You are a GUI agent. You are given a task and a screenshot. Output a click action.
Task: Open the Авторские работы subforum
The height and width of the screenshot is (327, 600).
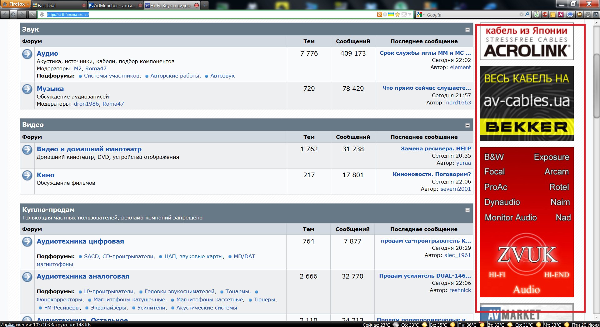[175, 76]
